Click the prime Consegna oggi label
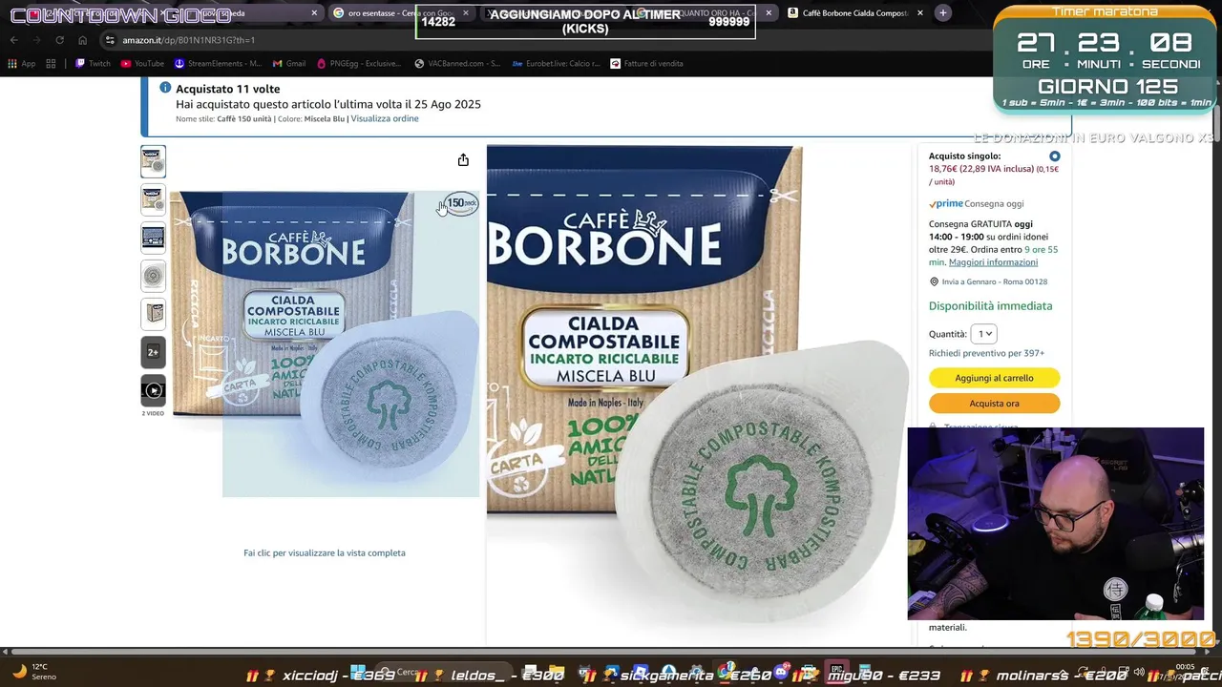Screen dimensions: 1222x687 976,203
